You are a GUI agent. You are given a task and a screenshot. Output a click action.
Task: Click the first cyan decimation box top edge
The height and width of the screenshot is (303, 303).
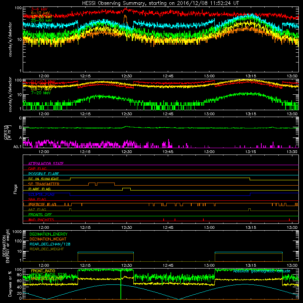click(106, 252)
